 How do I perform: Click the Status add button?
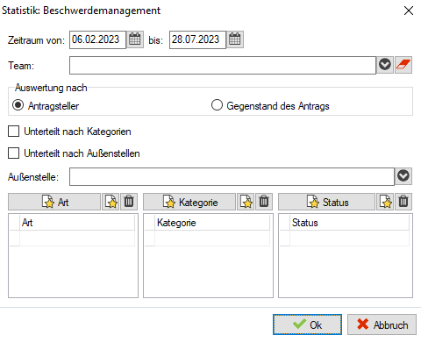coord(326,202)
